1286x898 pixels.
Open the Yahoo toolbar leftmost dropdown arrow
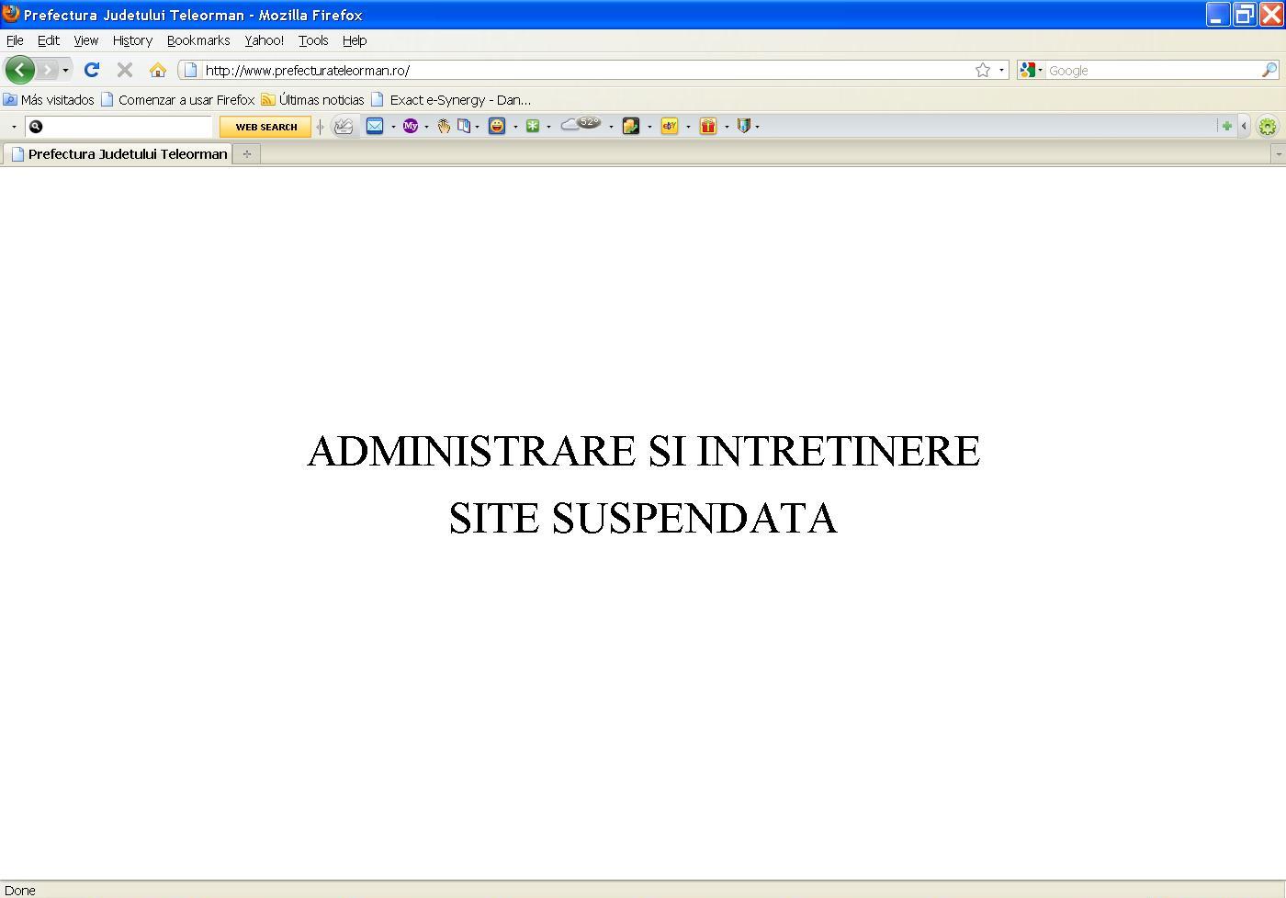click(x=14, y=127)
